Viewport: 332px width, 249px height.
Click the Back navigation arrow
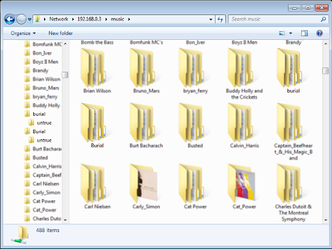tap(10, 19)
